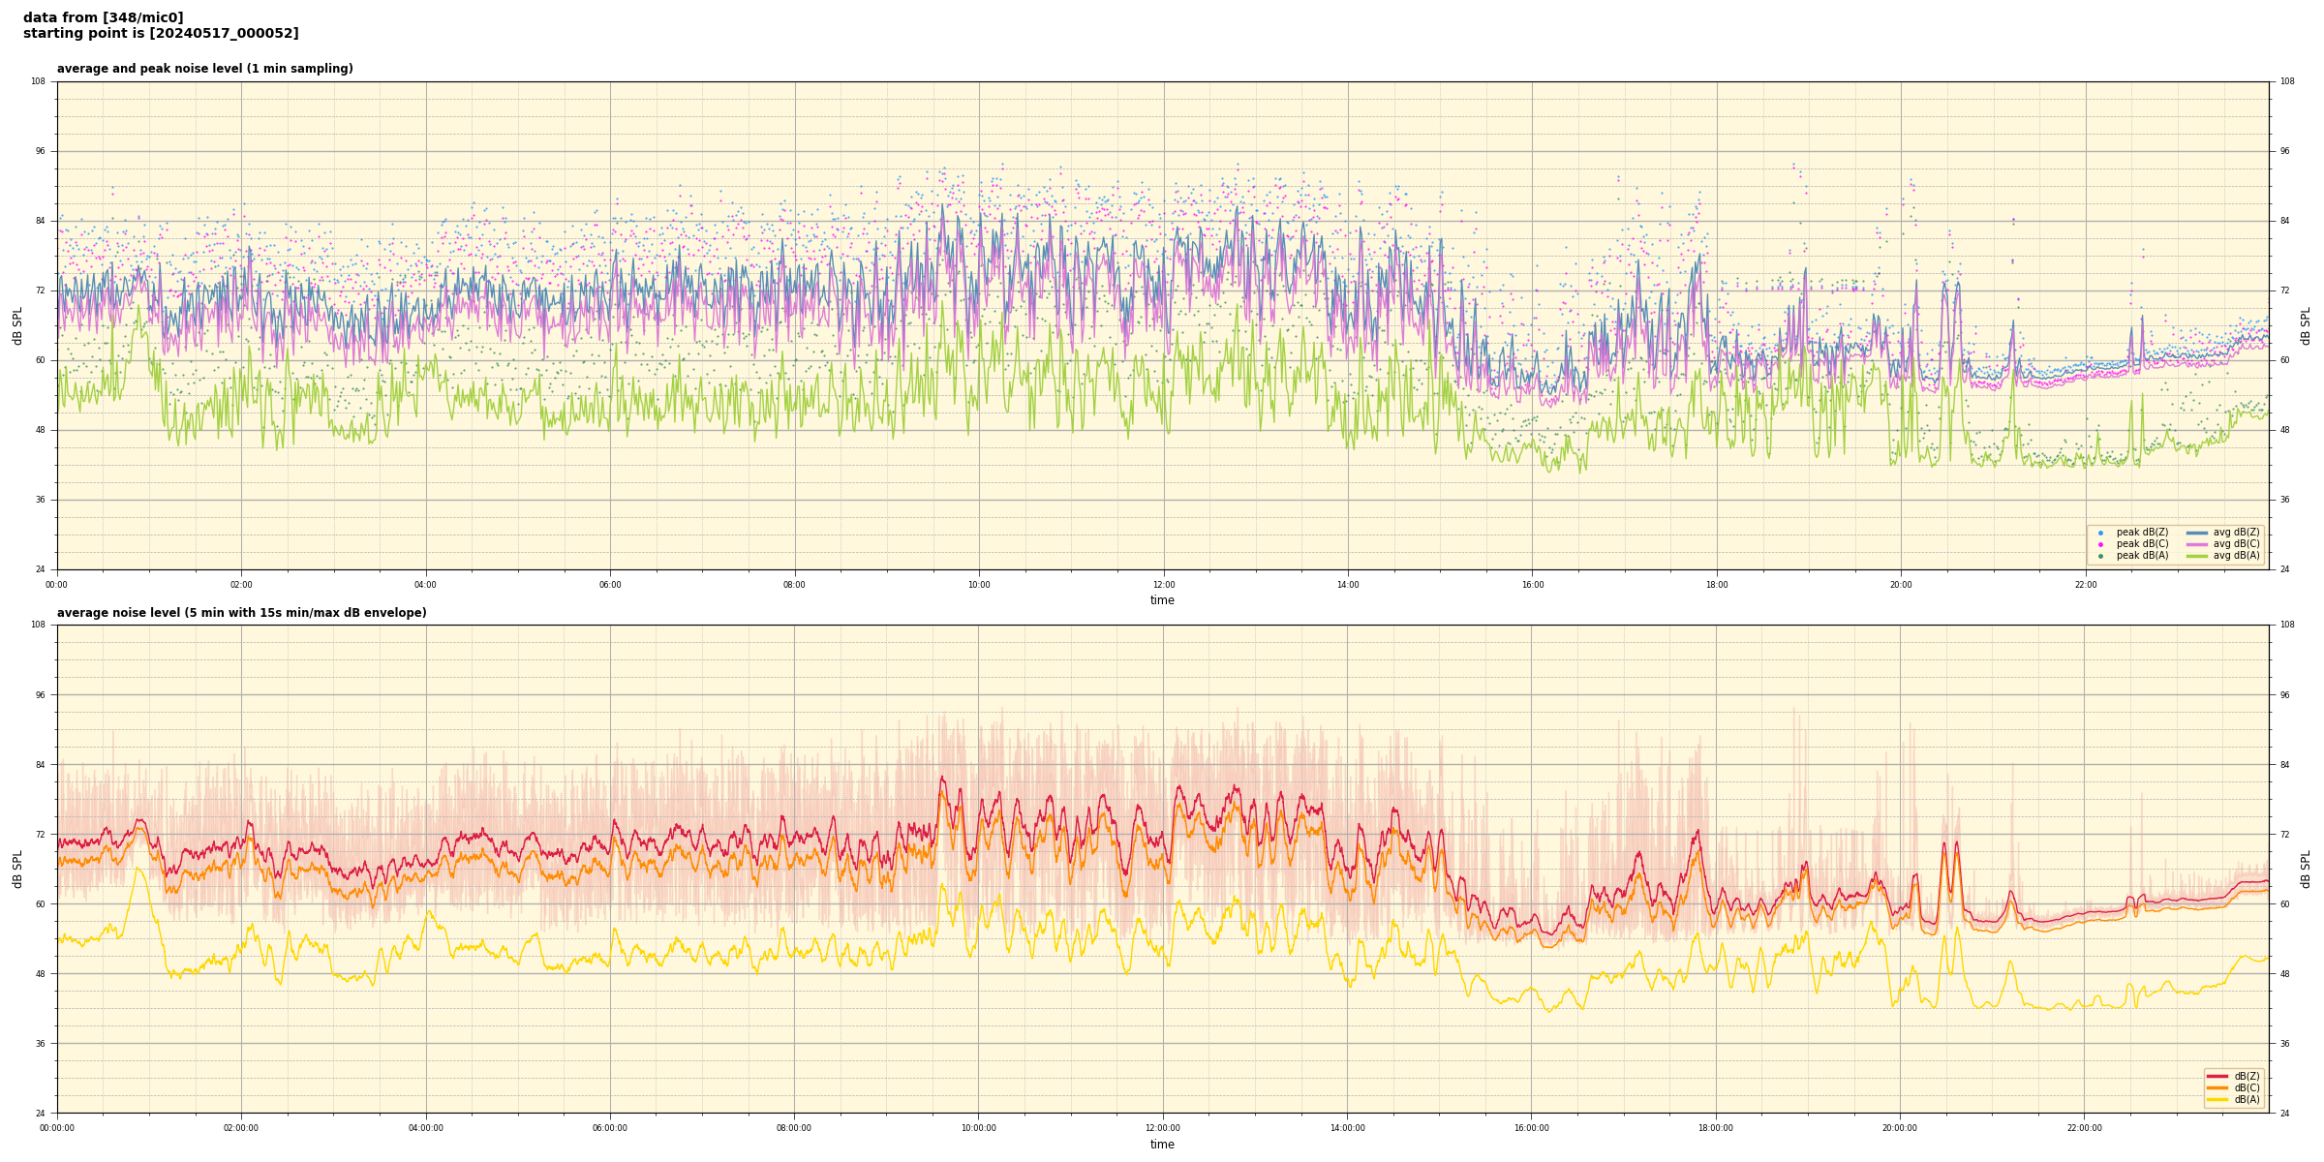Click the 'time' label under the top chart

coord(1162,600)
